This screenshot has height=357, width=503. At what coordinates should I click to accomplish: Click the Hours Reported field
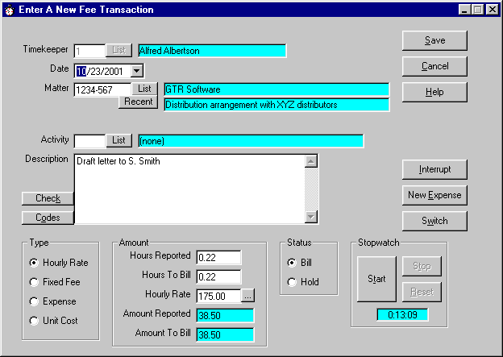click(x=218, y=257)
